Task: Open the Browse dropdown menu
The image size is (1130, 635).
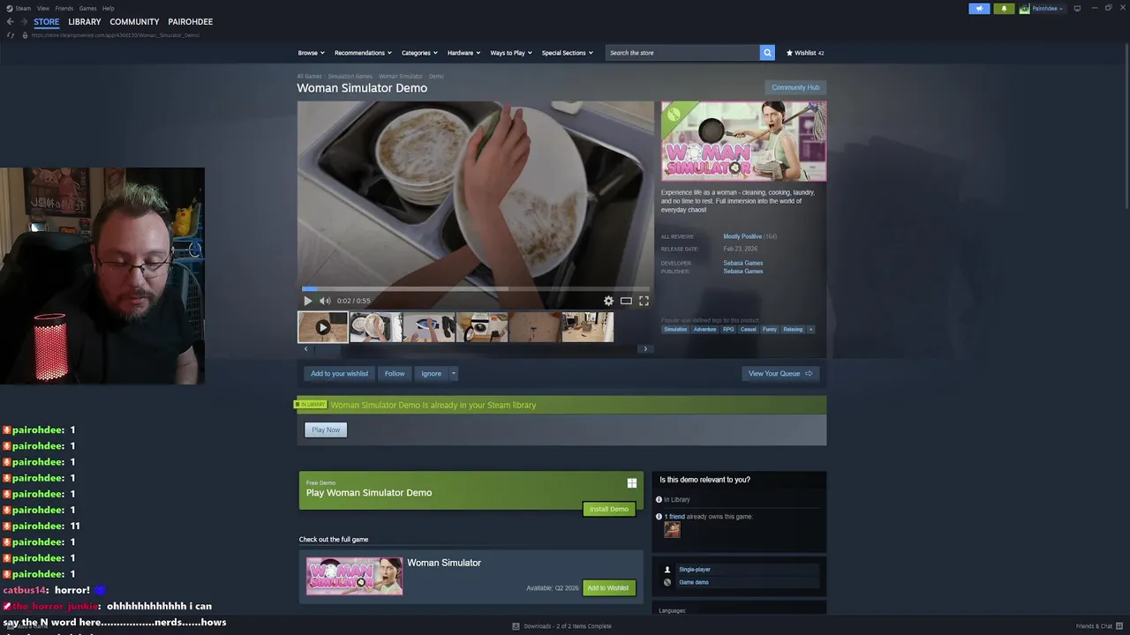Action: point(311,53)
